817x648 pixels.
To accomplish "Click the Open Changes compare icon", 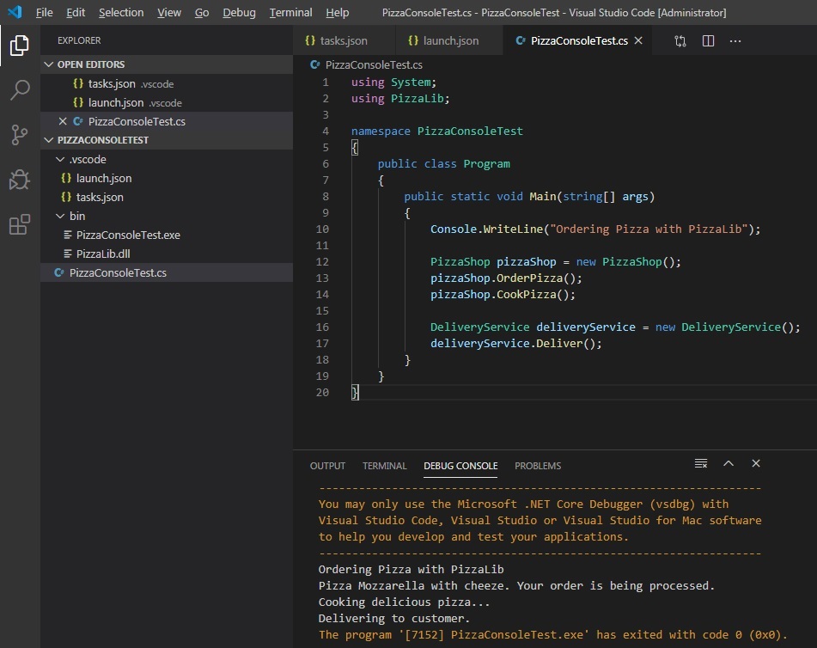I will tap(680, 40).
